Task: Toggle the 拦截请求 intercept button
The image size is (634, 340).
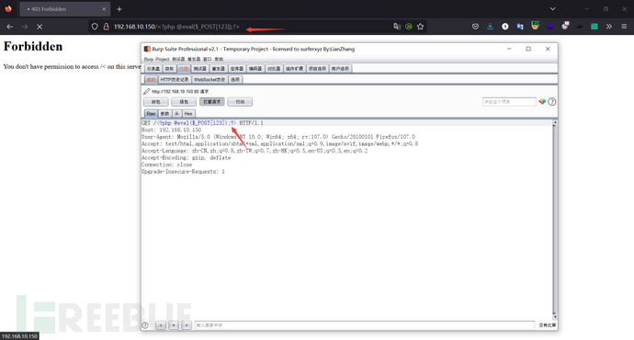Action: point(212,102)
